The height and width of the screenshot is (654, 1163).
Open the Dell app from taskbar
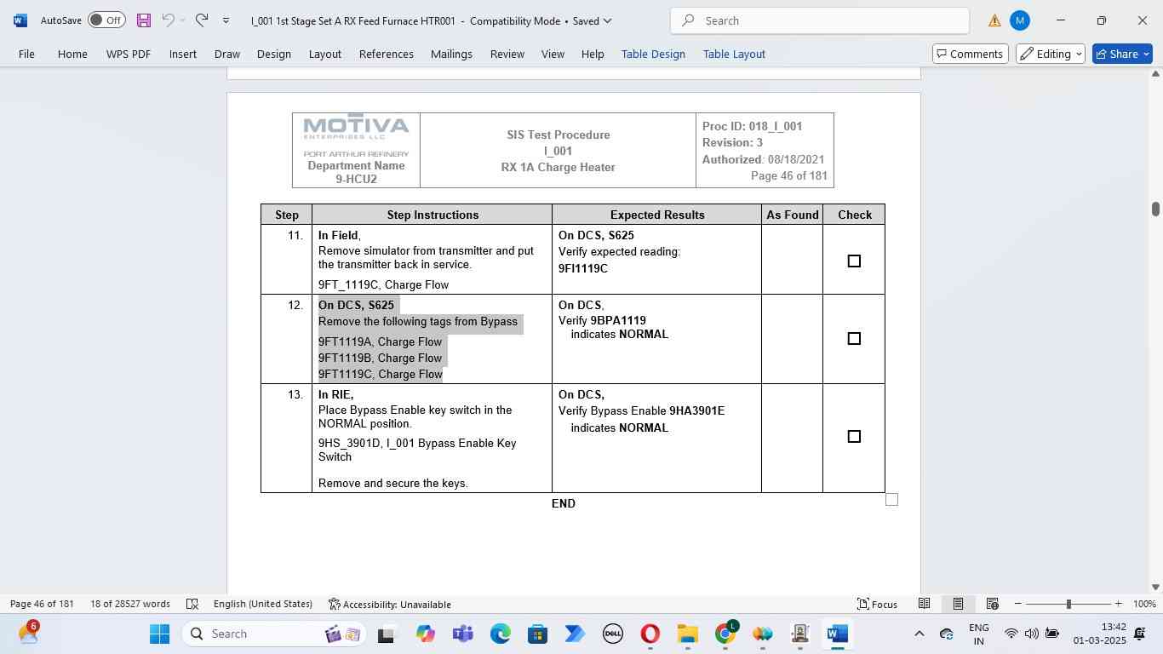pos(612,634)
